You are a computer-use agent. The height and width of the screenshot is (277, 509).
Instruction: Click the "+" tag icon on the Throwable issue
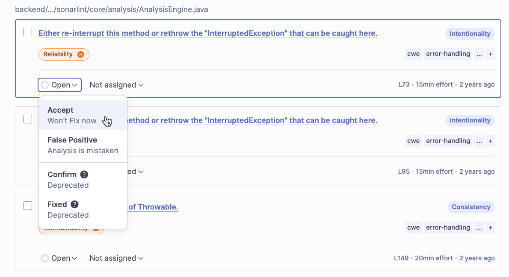490,227
